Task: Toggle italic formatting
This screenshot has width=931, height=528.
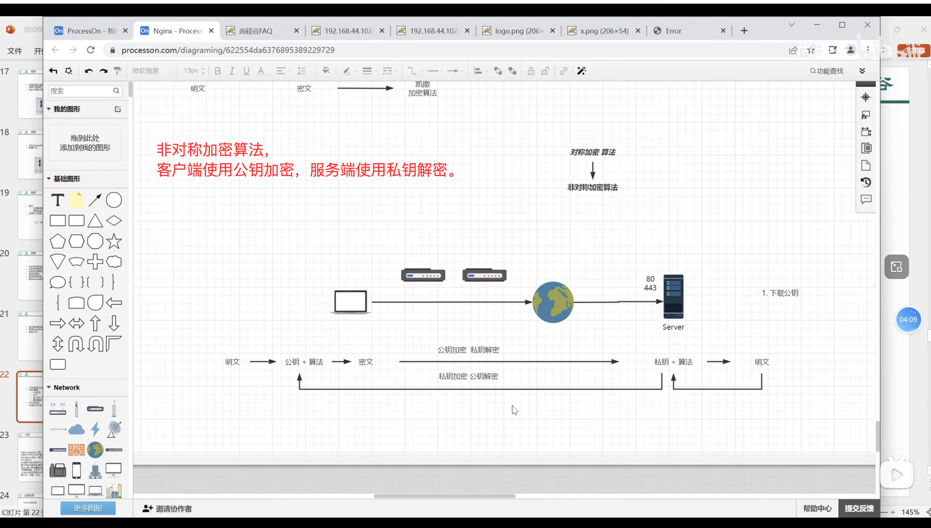Action: (232, 71)
